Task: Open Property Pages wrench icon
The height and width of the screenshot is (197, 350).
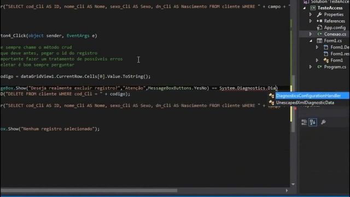Action: (x=323, y=122)
